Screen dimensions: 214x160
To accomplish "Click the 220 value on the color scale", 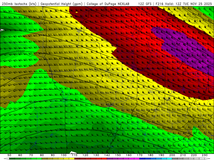I will point(194,155).
